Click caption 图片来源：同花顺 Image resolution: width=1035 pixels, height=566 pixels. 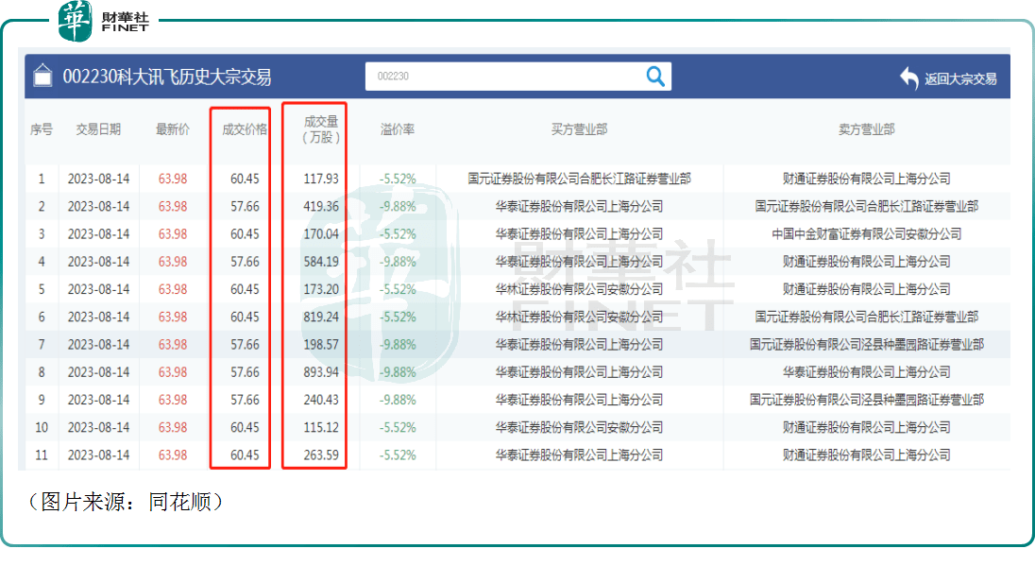127,502
